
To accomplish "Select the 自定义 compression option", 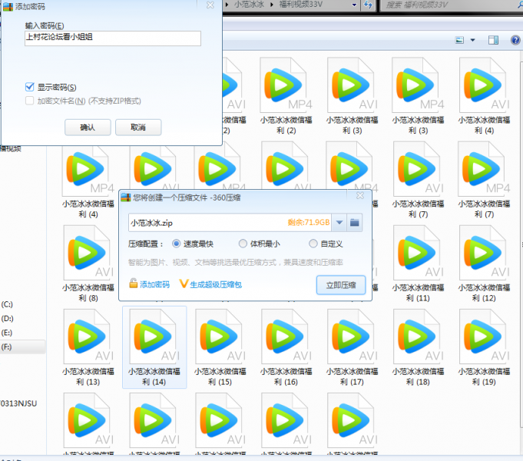I will 313,244.
